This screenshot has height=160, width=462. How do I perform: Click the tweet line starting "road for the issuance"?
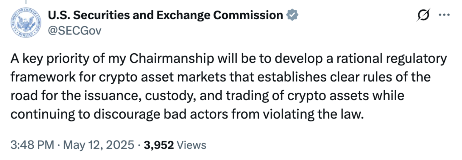(x=207, y=96)
